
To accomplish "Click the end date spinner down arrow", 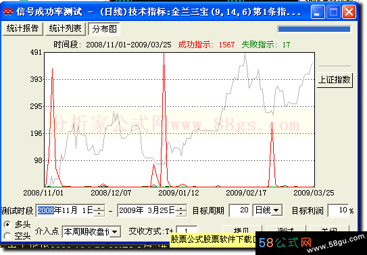I will (180, 213).
